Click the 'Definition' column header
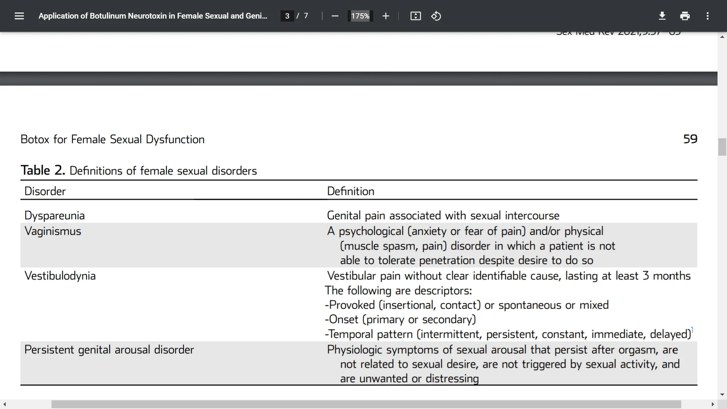Screen dimensions: 727x409 click(351, 191)
